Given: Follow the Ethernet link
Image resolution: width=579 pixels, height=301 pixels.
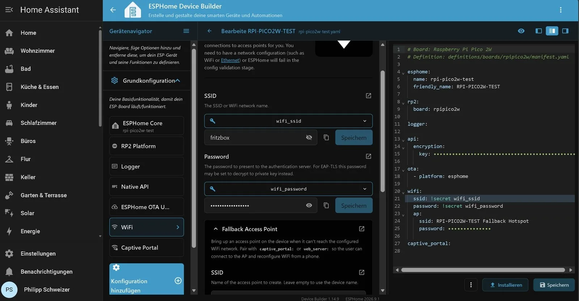Looking at the screenshot, I should [230, 60].
